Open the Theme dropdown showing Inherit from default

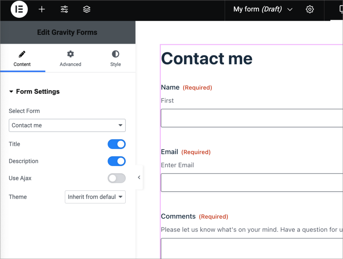95,197
